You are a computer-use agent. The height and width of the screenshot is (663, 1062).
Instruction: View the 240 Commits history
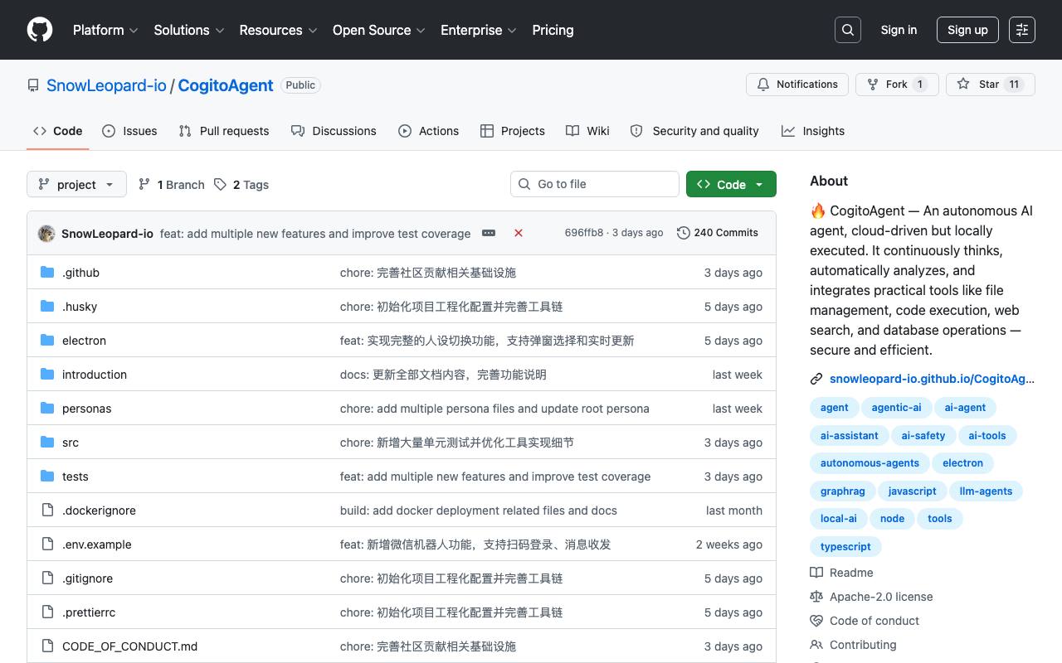point(718,233)
